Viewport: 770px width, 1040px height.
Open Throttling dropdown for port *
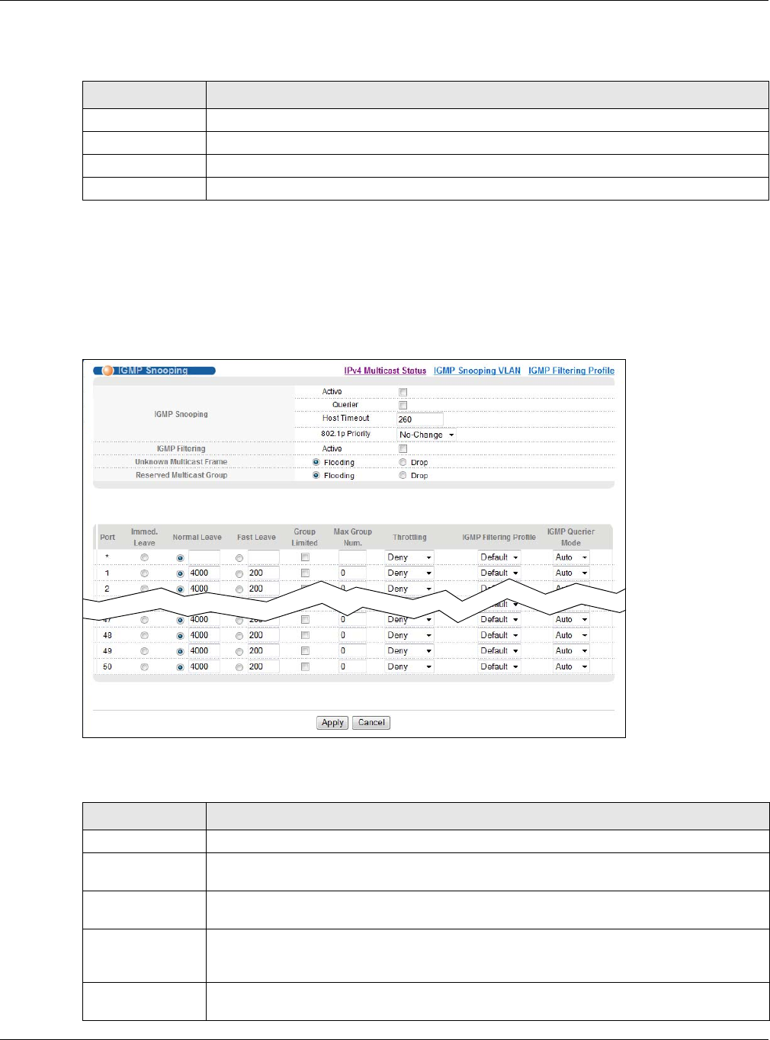409,557
